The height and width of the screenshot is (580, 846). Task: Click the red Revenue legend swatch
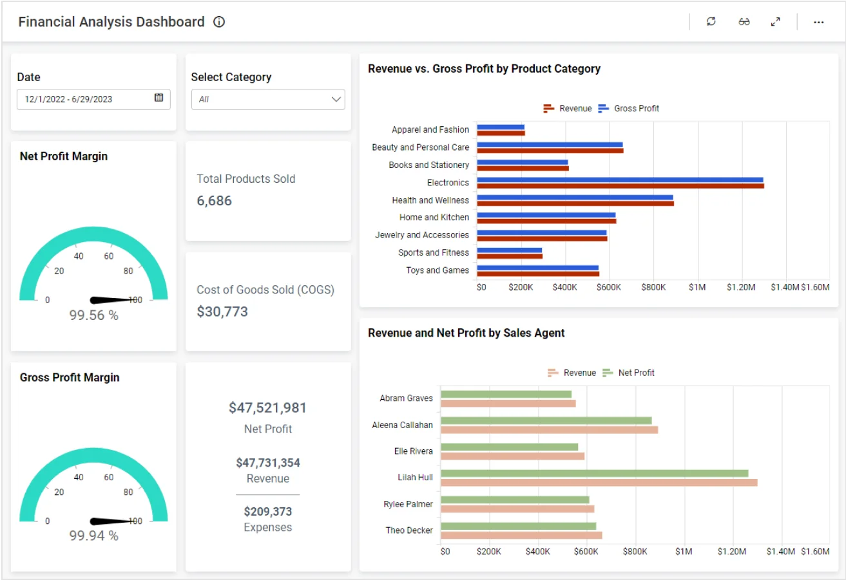tap(549, 108)
